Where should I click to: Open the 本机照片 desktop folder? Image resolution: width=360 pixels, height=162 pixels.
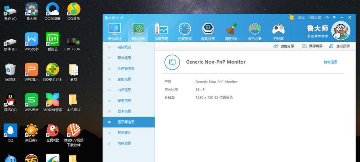click(74, 103)
